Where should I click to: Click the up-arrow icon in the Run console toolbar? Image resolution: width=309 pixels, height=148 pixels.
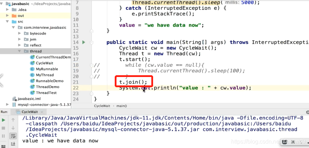13,120
